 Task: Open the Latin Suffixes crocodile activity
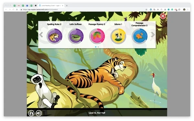click(76, 36)
